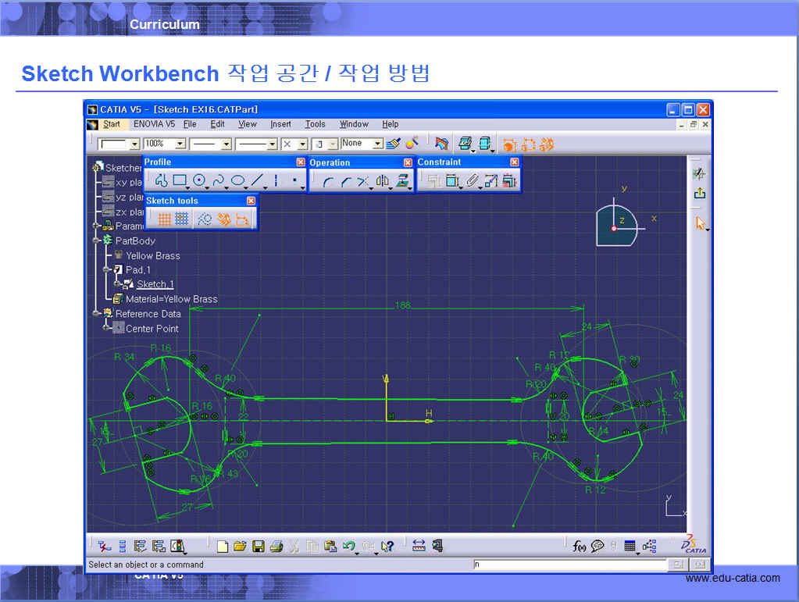Open the Formula f(x) tool
This screenshot has width=799, height=602.
(x=580, y=547)
